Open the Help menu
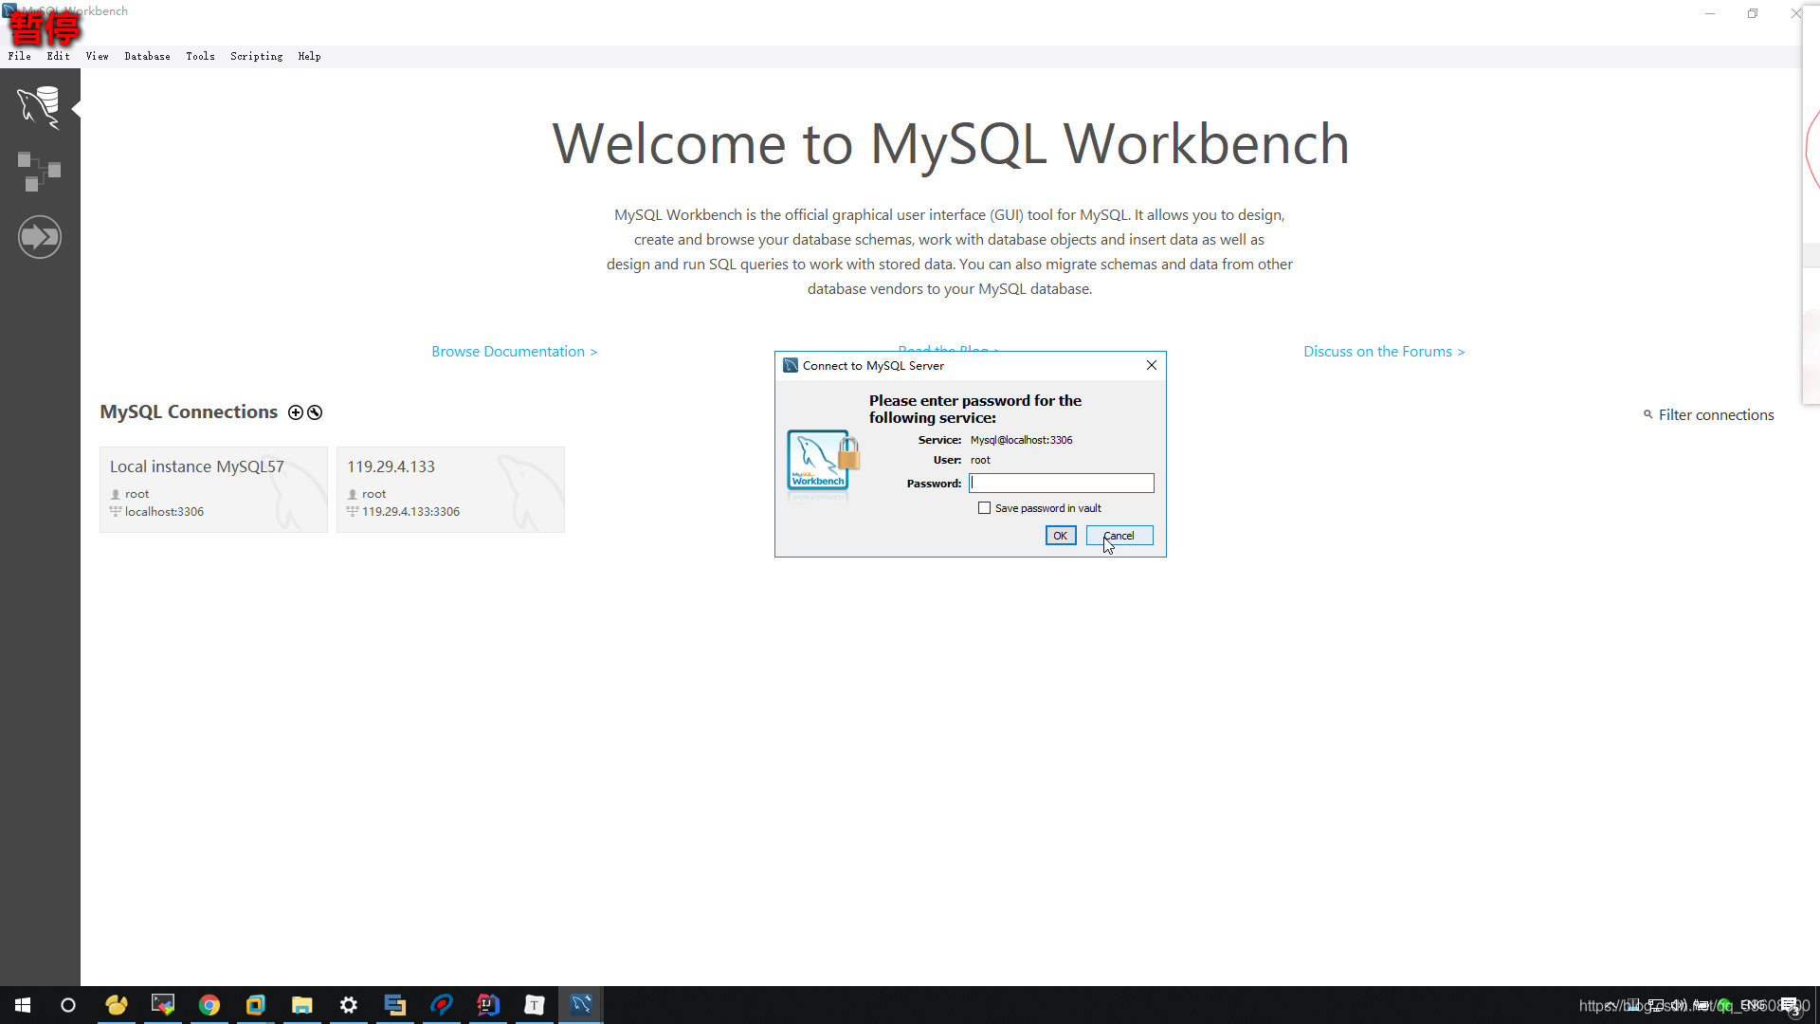 pos(309,56)
